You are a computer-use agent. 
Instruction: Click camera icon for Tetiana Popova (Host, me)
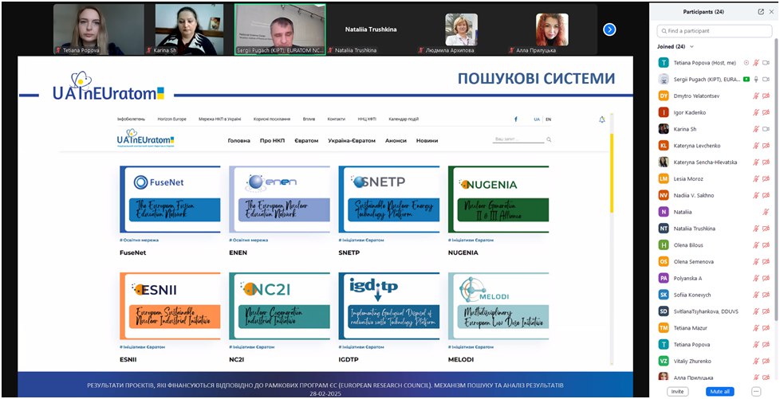coord(766,63)
